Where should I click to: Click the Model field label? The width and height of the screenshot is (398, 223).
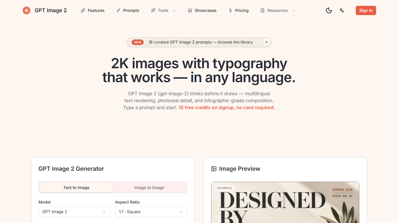pos(45,202)
